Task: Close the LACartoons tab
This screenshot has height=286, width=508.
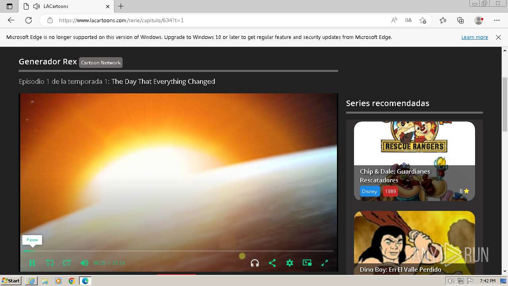Action: click(108, 6)
